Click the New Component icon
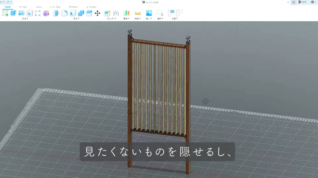The image size is (318, 178). (x=107, y=13)
